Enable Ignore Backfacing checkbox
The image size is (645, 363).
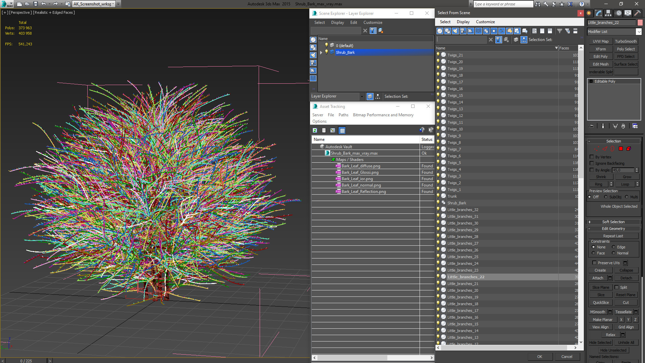point(592,163)
